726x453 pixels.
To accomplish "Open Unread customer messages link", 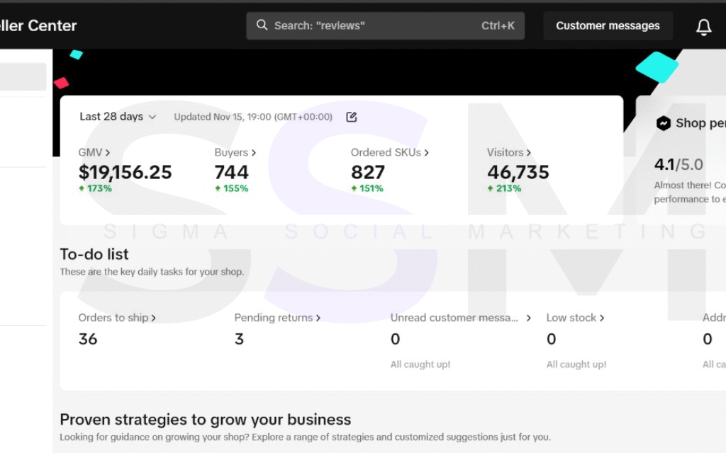I will click(x=454, y=318).
